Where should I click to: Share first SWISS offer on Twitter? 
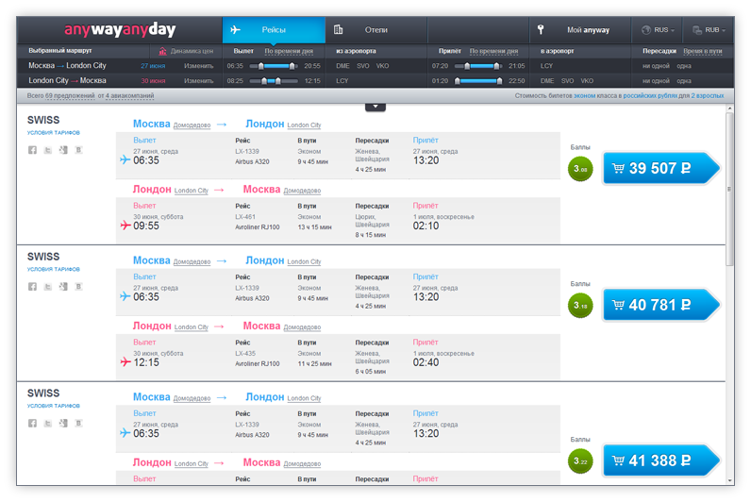click(48, 150)
